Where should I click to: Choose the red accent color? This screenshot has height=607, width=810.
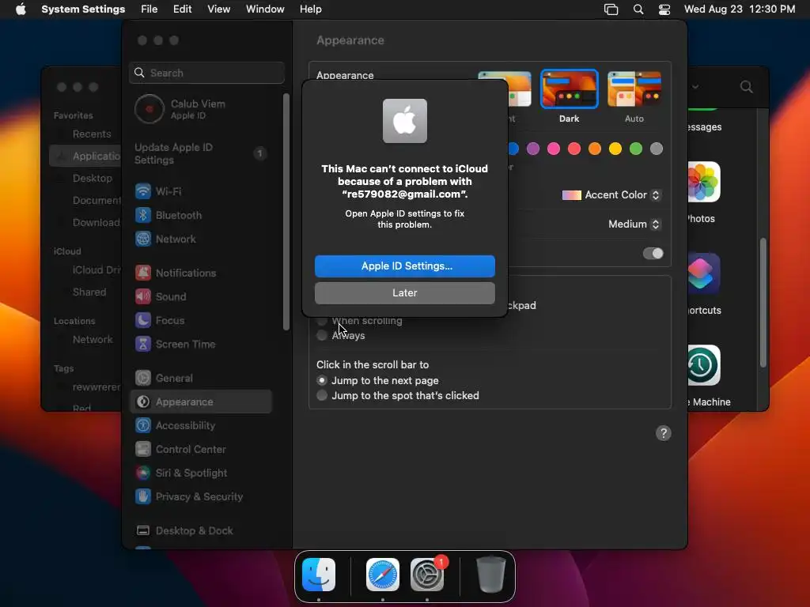coord(574,149)
